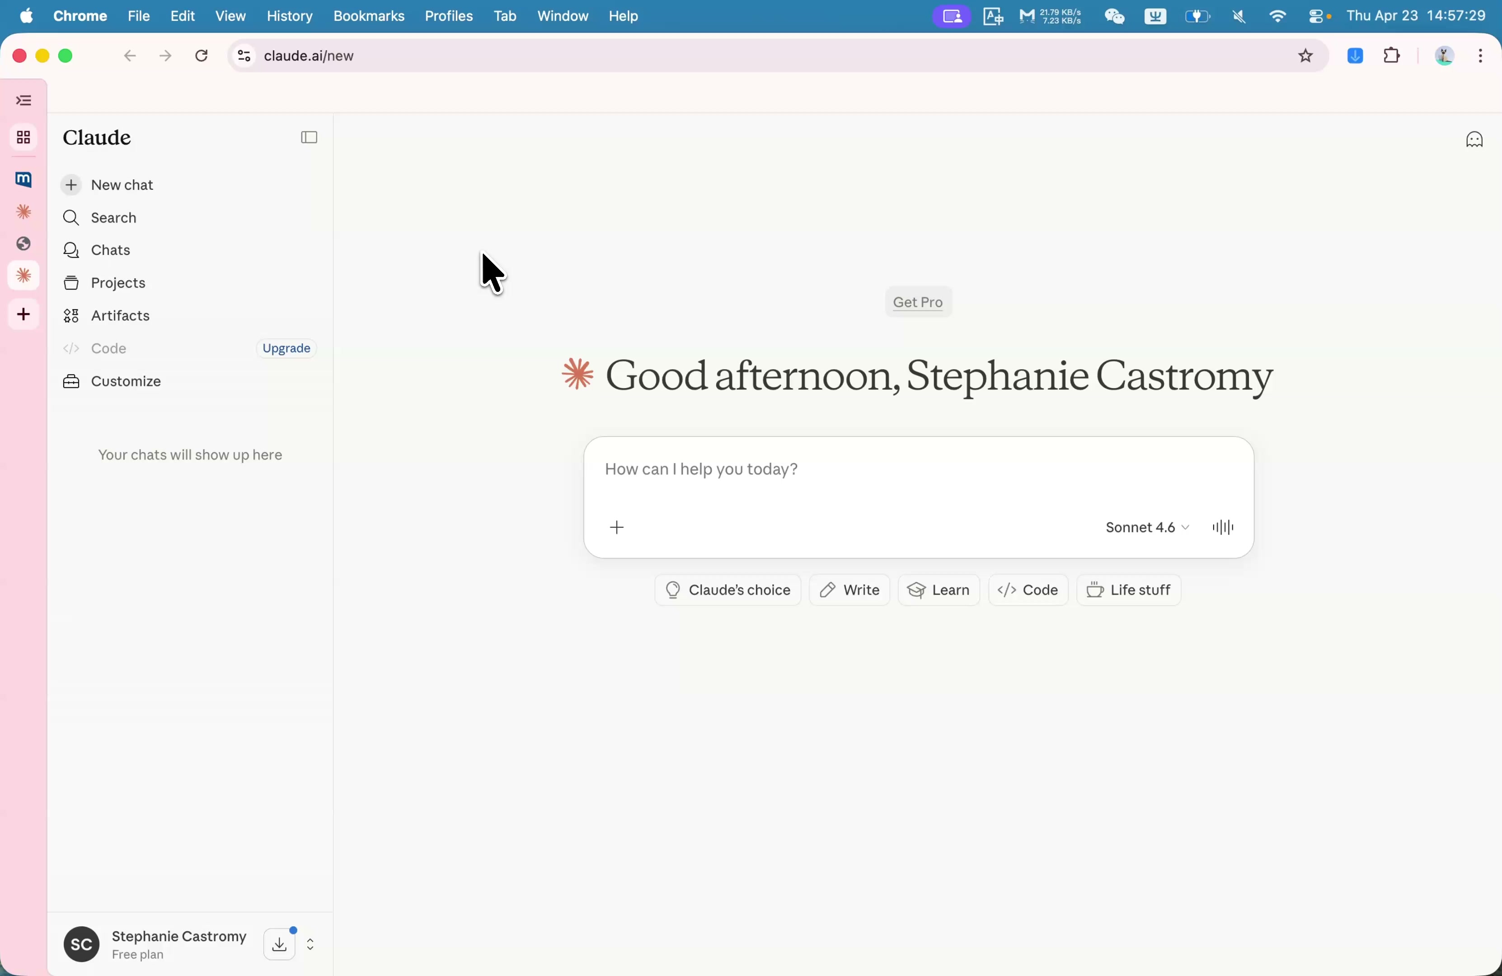Open the Extensions puzzle icon
The image size is (1502, 976).
1392,56
